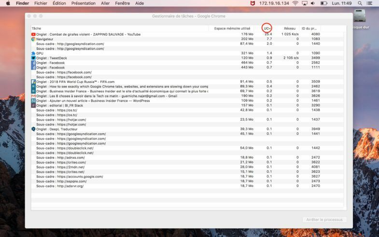Open the Fenêtre menu
This screenshot has height=237, width=379.
click(x=122, y=3)
